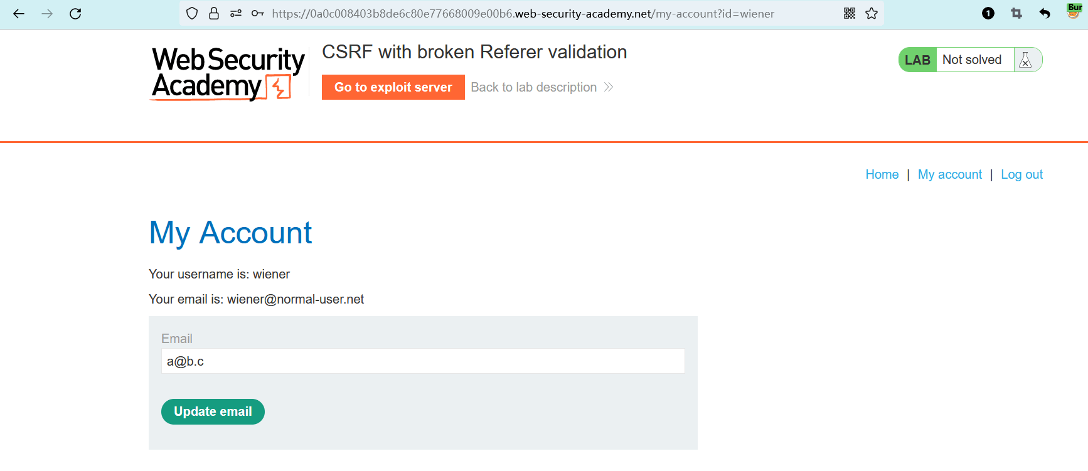Go to exploit server
The image size is (1088, 471).
393,87
